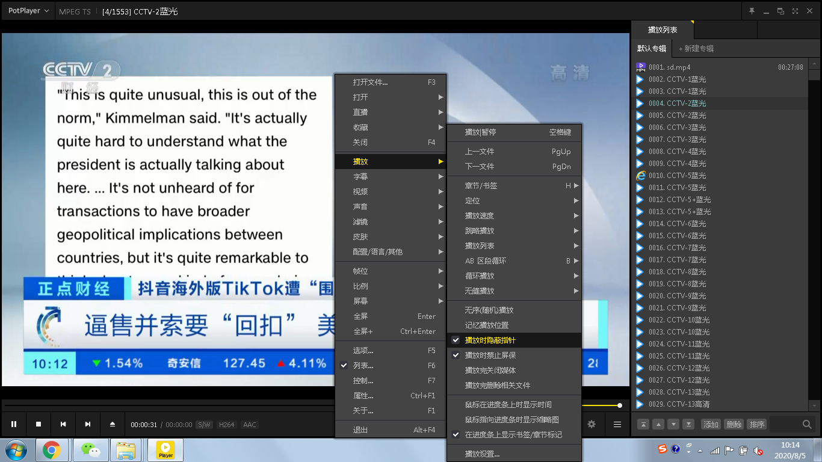Open the Windows Start menu
This screenshot has height=462, width=822.
16,450
